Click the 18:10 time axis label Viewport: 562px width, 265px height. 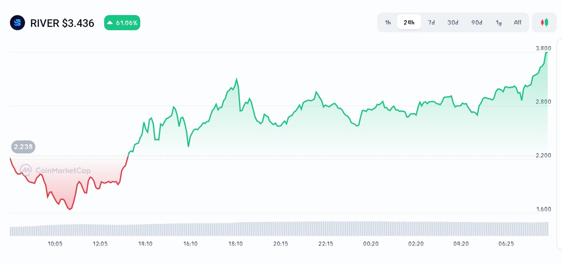coord(236,244)
